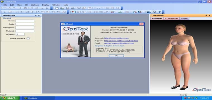This screenshot has height=100, width=212.
Task: Click the Print icon in toolbar
Action: click(x=73, y=8)
